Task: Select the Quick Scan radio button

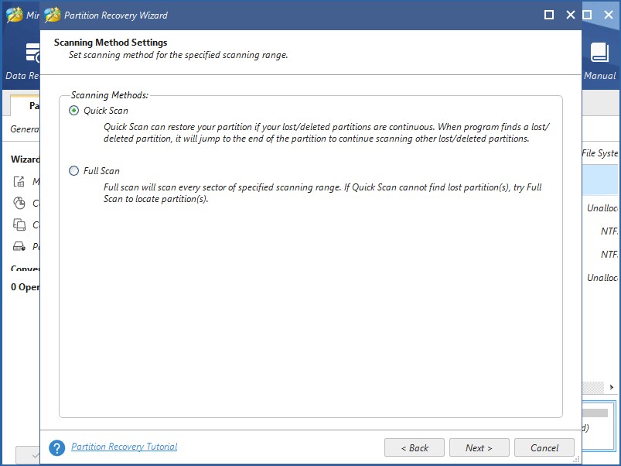Action: tap(73, 111)
